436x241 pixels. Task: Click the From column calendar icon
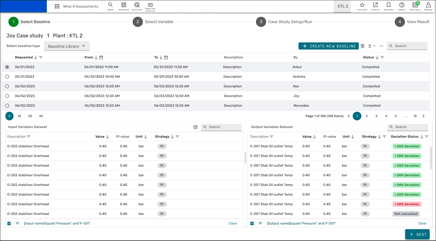point(101,57)
